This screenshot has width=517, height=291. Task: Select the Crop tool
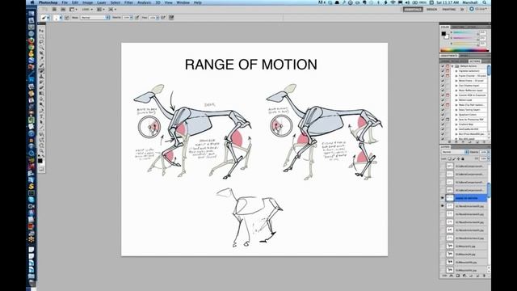pos(41,53)
